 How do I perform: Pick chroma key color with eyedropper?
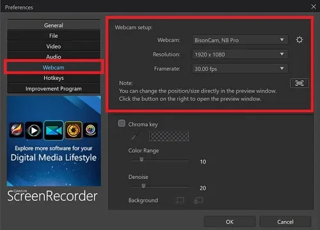(x=134, y=136)
